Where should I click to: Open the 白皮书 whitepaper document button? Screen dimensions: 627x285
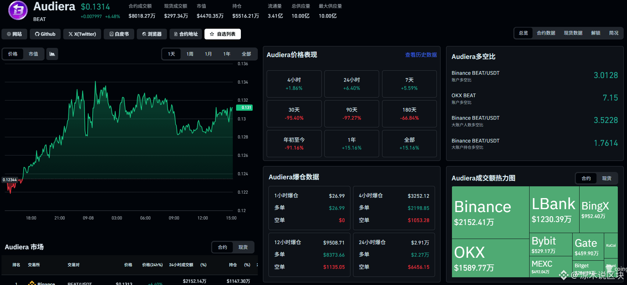coord(119,34)
